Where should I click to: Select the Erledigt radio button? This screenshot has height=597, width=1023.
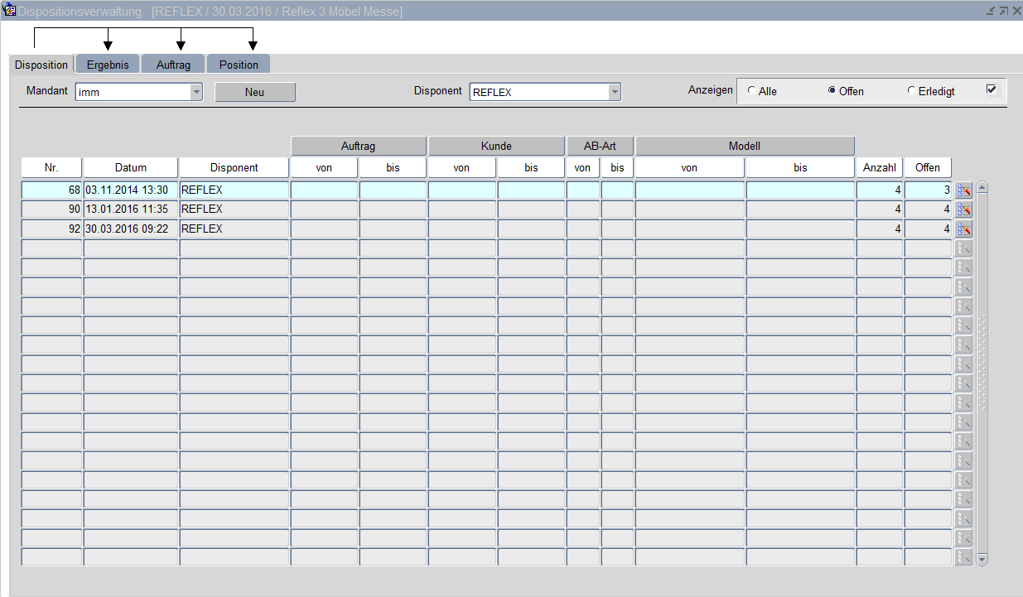pos(912,91)
